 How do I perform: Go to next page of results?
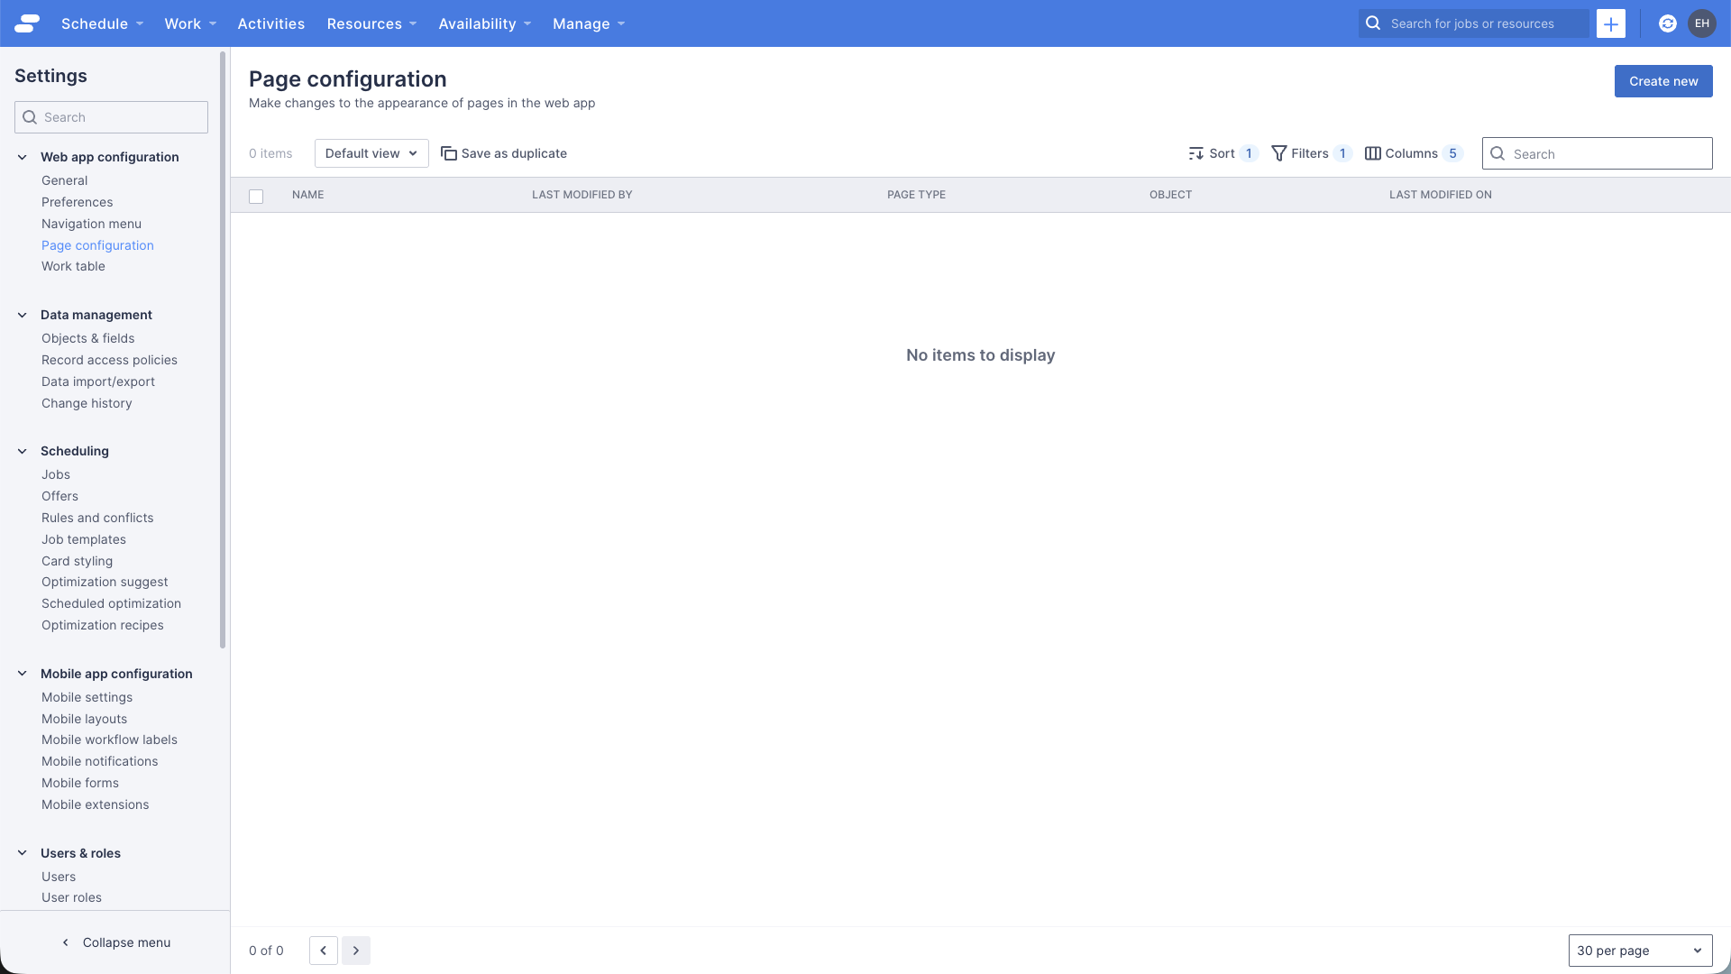(x=356, y=950)
